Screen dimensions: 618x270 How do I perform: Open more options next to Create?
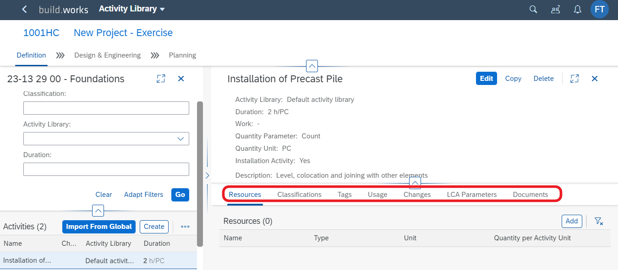click(x=185, y=227)
